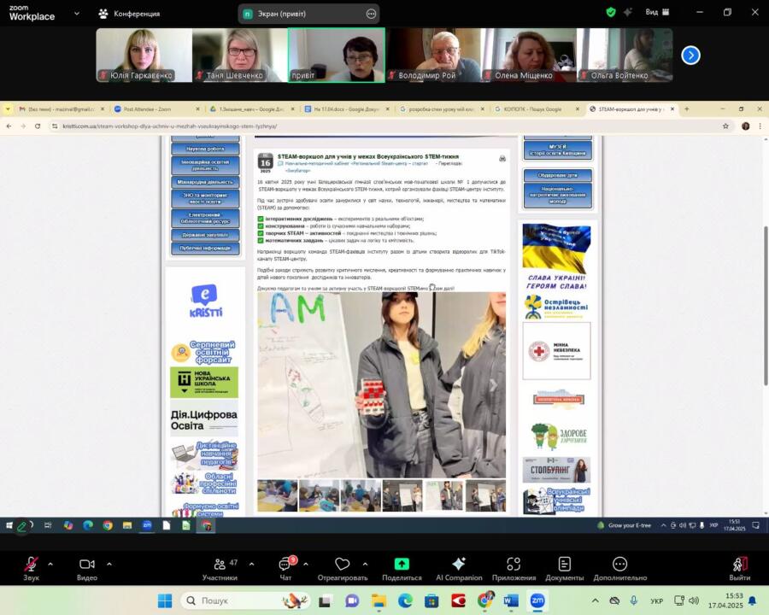Open Стопбулінг banner on right
Screen dimensions: 769x615
[x=556, y=471]
